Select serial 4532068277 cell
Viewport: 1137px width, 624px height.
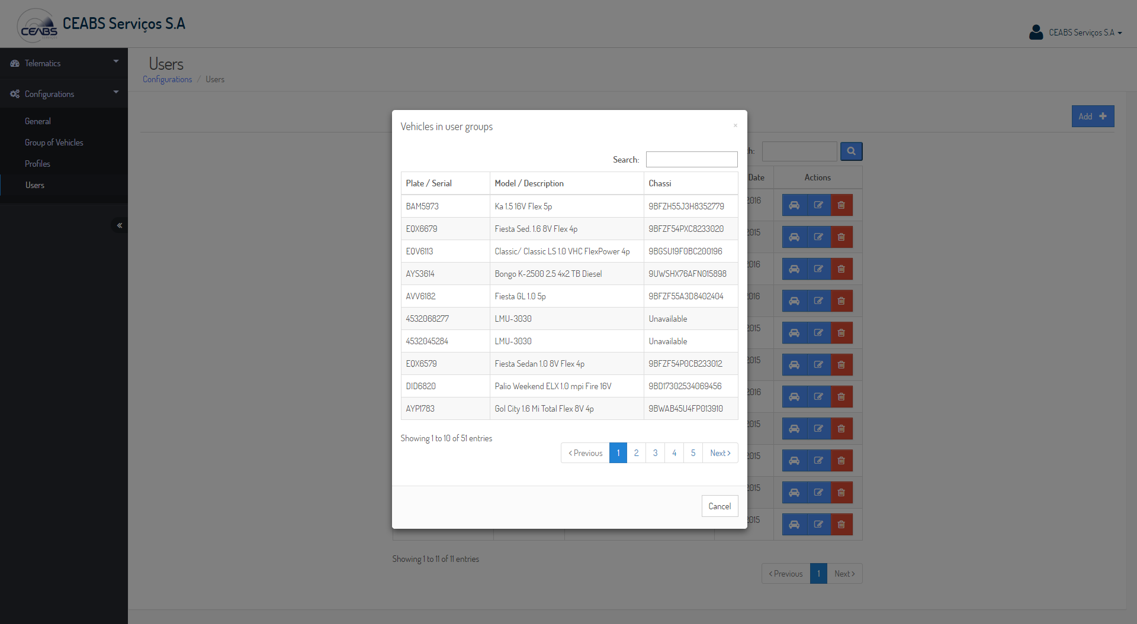click(445, 319)
